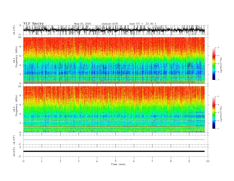
Task: Click inside the ch.1 frequency spectrogram
Action: point(114,60)
